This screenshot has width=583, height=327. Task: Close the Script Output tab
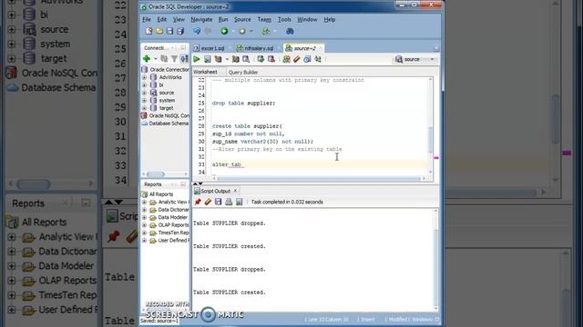[x=235, y=191]
